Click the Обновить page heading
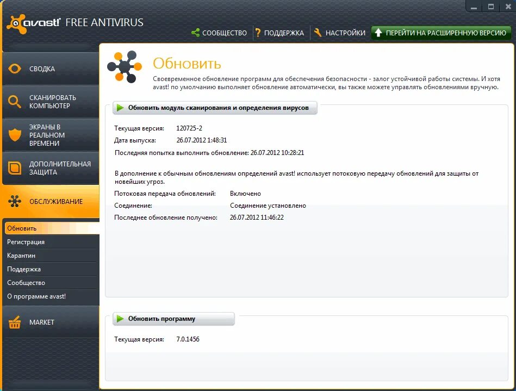 (187, 63)
